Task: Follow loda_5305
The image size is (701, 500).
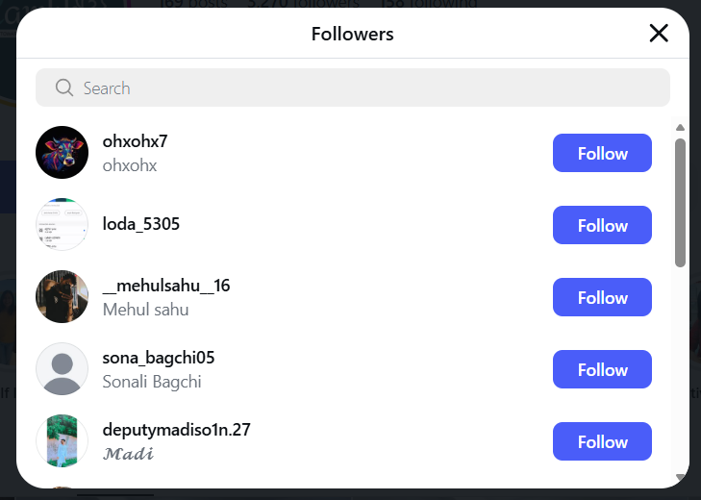Action: 602,225
